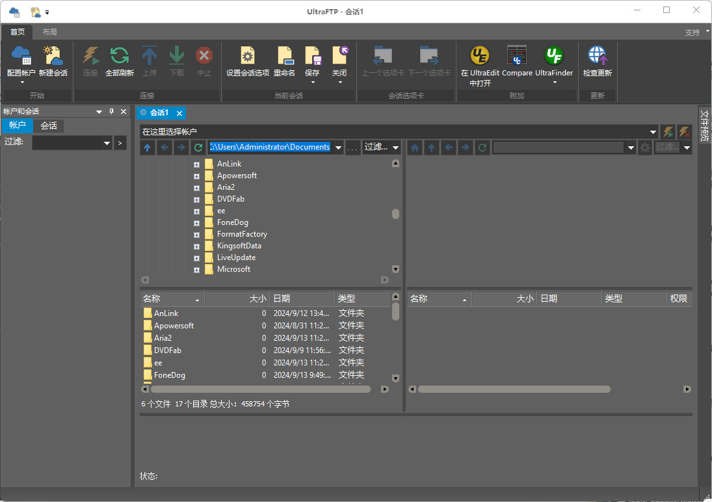Image resolution: width=712 pixels, height=502 pixels.
Task: Expand the DVDFab tree node
Action: 196,200
